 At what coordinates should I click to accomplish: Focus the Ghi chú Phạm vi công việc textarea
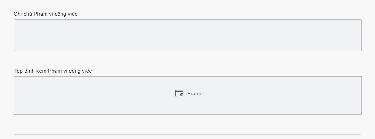[187, 35]
